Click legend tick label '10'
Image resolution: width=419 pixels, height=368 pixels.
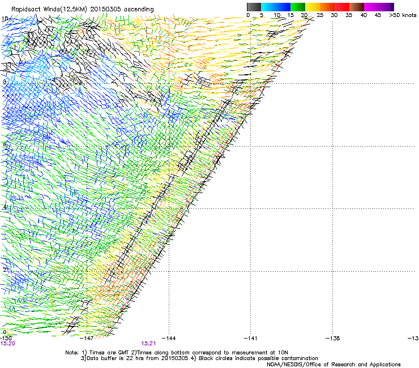[x=277, y=15]
